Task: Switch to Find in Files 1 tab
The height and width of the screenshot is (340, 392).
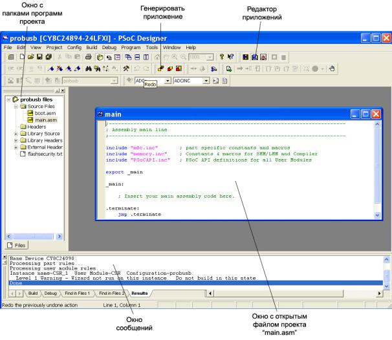Action: [77, 293]
